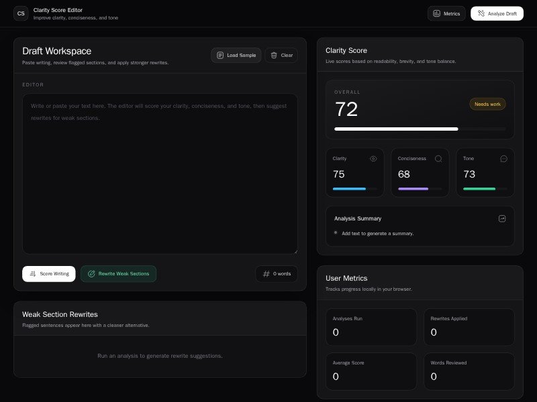Click inside the editor text area

click(x=160, y=174)
